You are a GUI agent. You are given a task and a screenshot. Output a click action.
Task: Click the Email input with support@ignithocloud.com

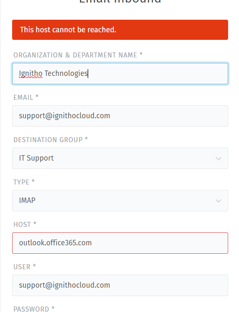(x=120, y=116)
